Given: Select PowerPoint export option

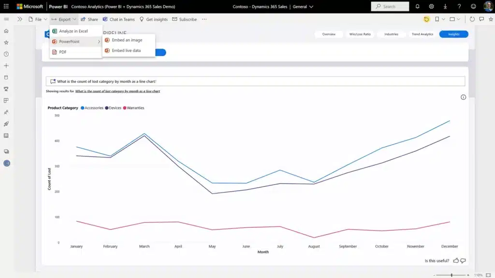Looking at the screenshot, I should point(76,42).
